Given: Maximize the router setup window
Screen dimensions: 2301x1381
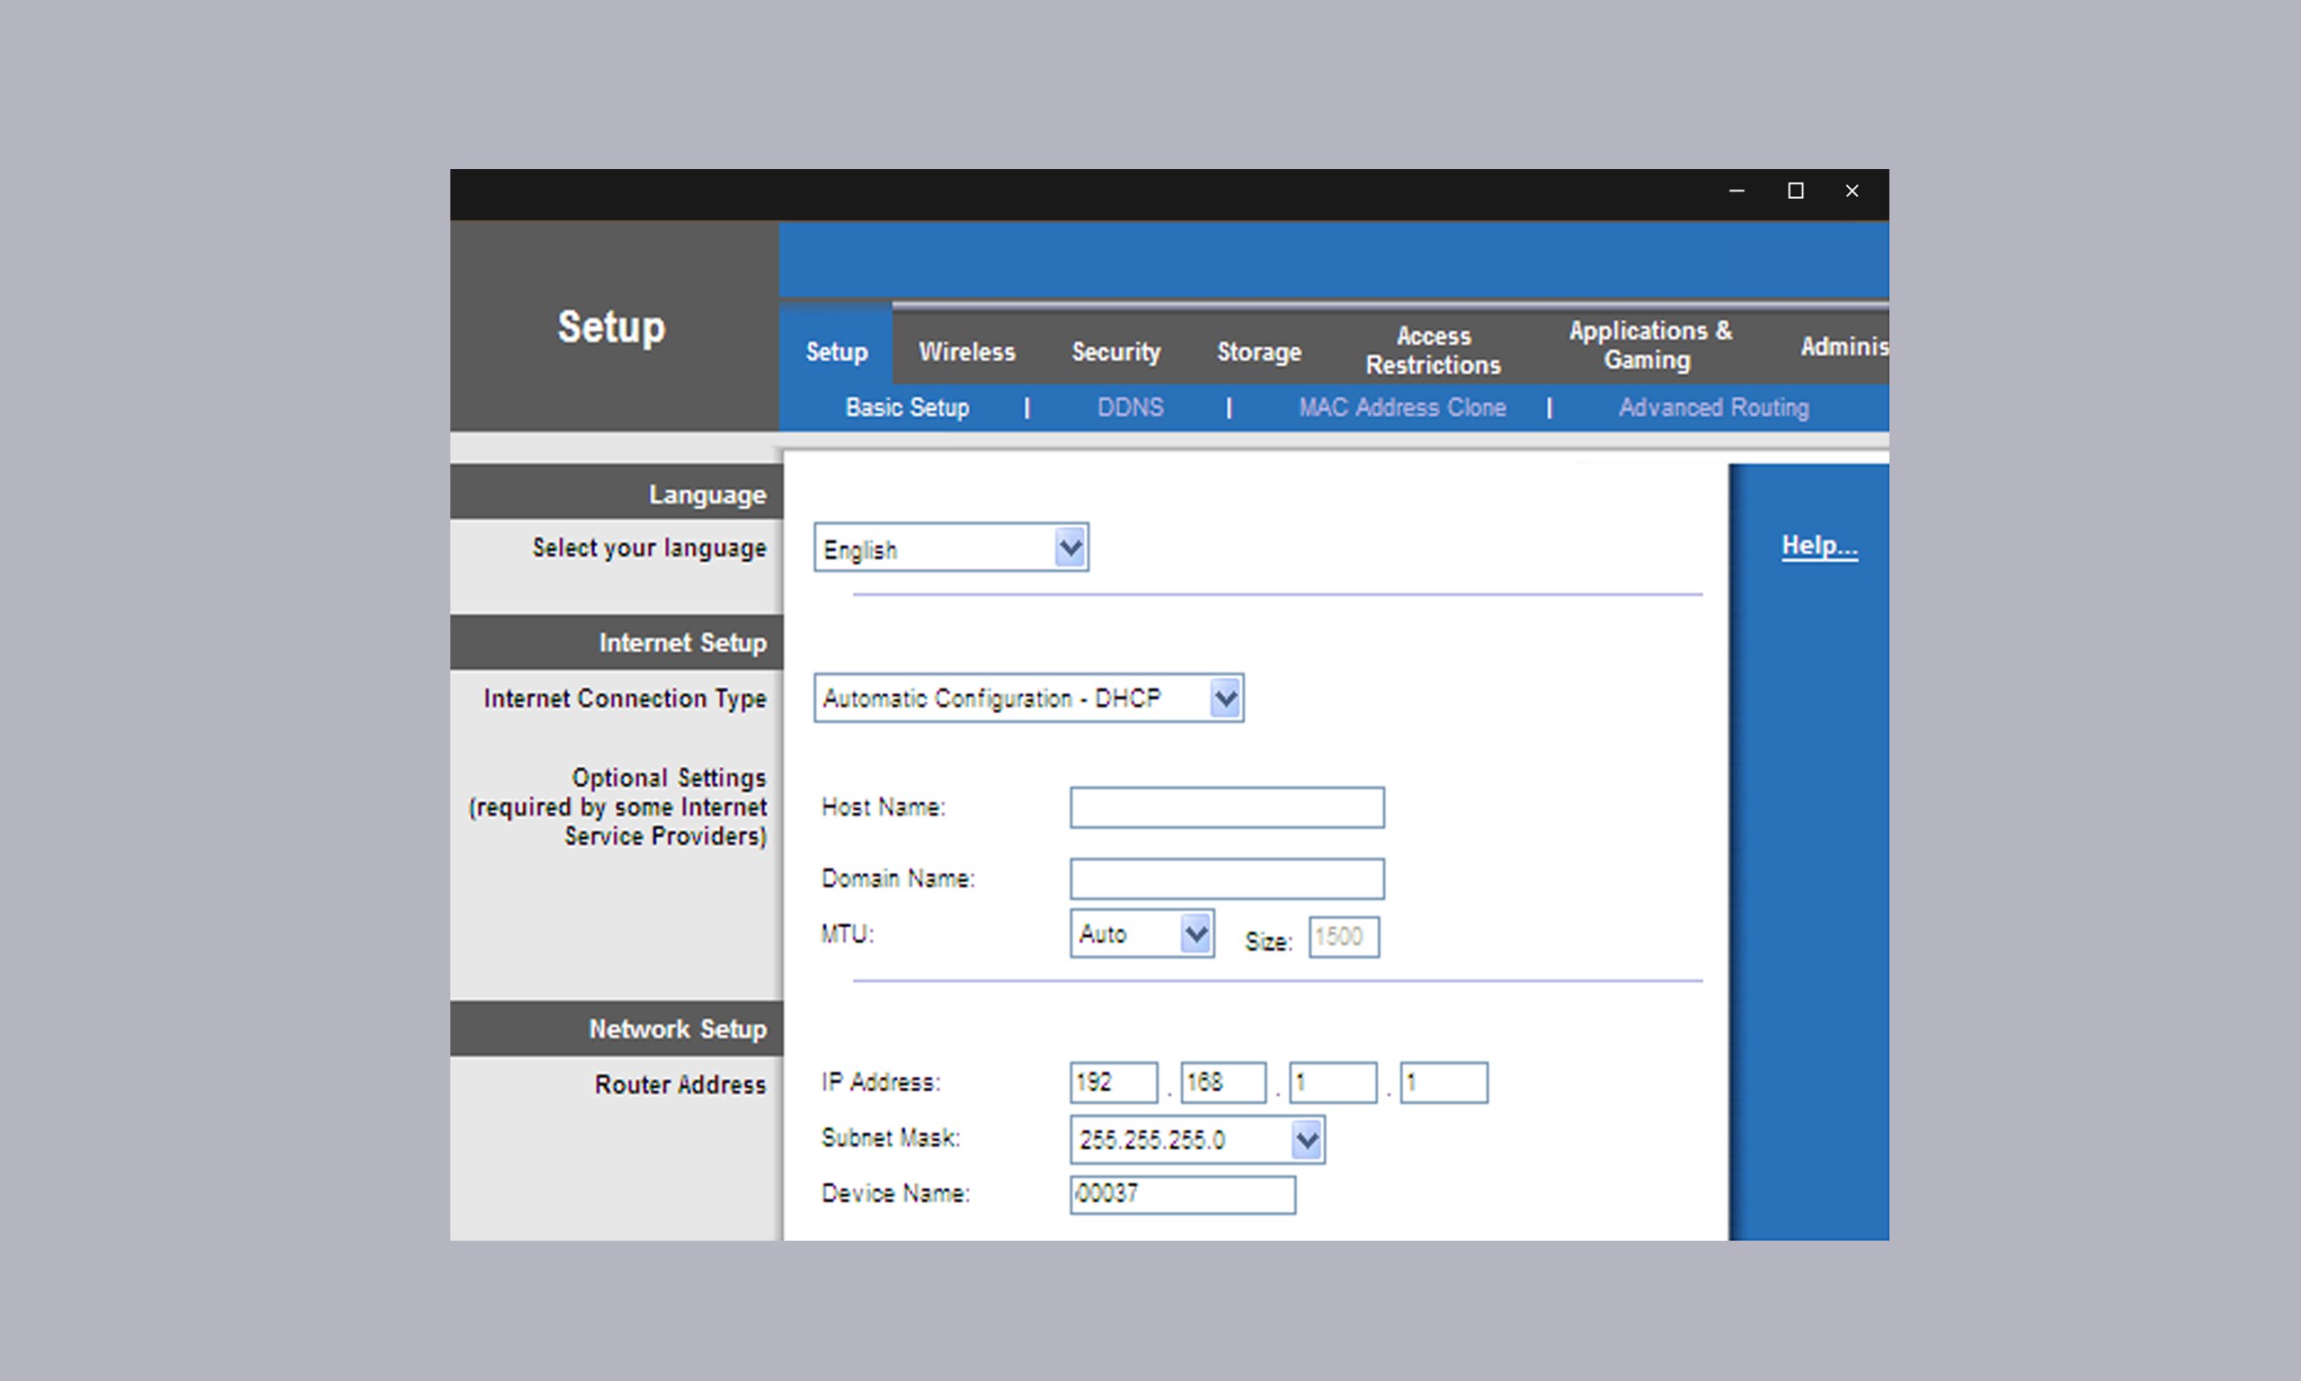Looking at the screenshot, I should tap(1795, 191).
